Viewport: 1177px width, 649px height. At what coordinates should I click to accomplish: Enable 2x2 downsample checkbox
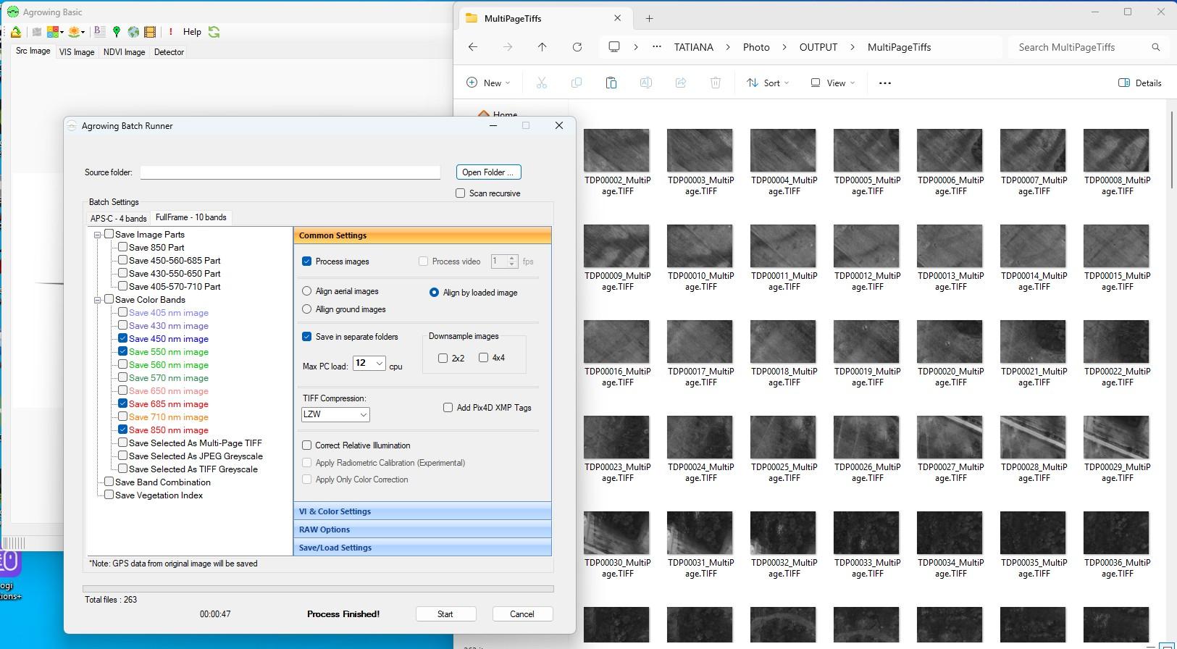pos(443,358)
